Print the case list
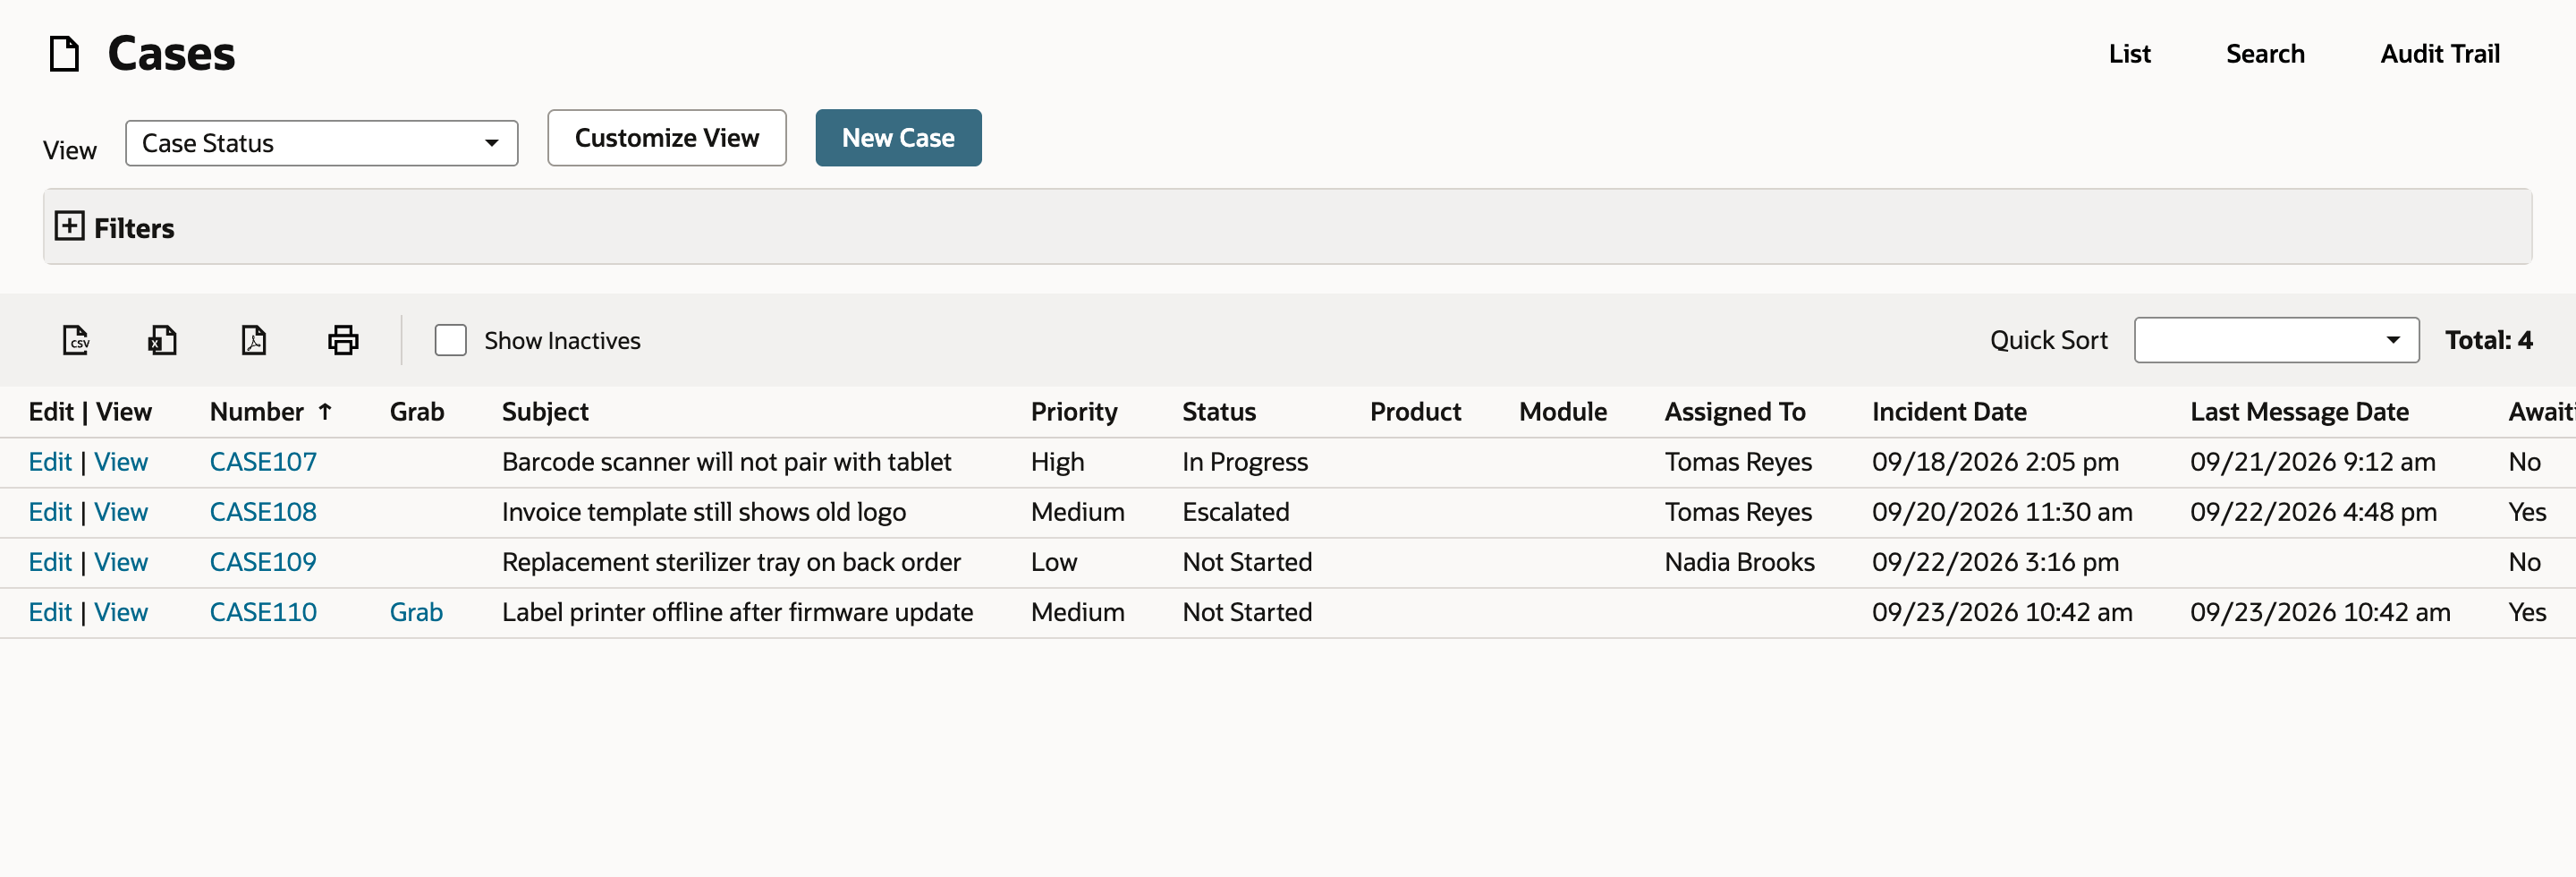 coord(343,340)
